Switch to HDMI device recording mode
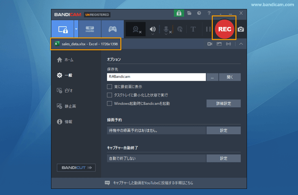 (x=90, y=29)
